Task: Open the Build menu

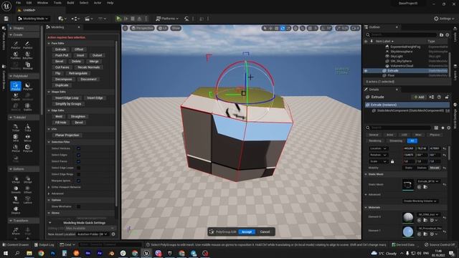Action: click(70, 3)
